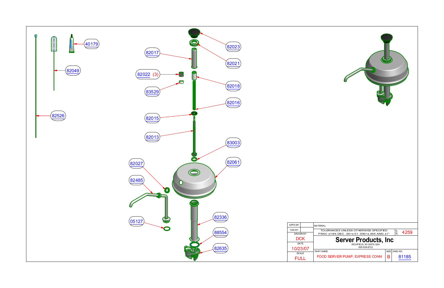Open part number link 82526

(58, 116)
